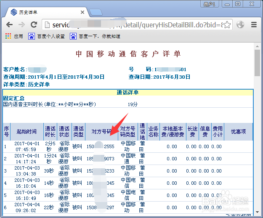The image size is (263, 218).
Task: Click the globe extension icon
Action: 240,25
